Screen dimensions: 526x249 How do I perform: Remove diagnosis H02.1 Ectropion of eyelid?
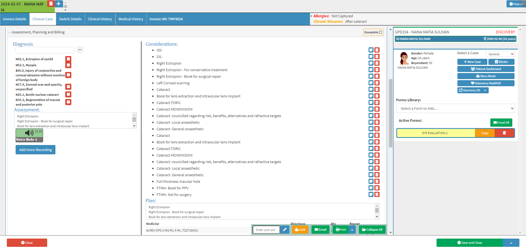(x=68, y=59)
